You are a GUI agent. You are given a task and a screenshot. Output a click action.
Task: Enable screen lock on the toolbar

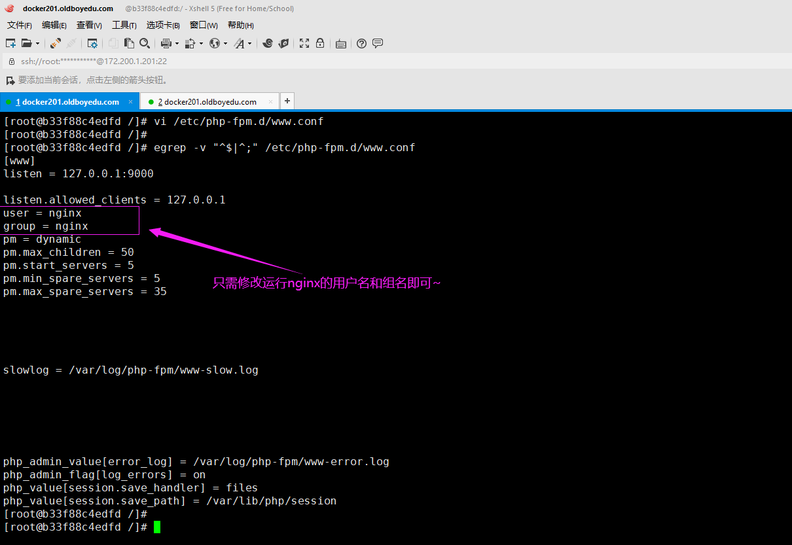tap(320, 43)
